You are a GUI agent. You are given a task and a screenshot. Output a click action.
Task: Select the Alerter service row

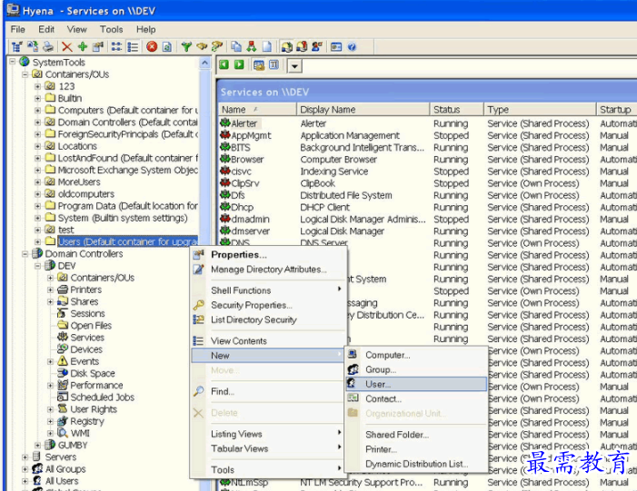pos(244,123)
